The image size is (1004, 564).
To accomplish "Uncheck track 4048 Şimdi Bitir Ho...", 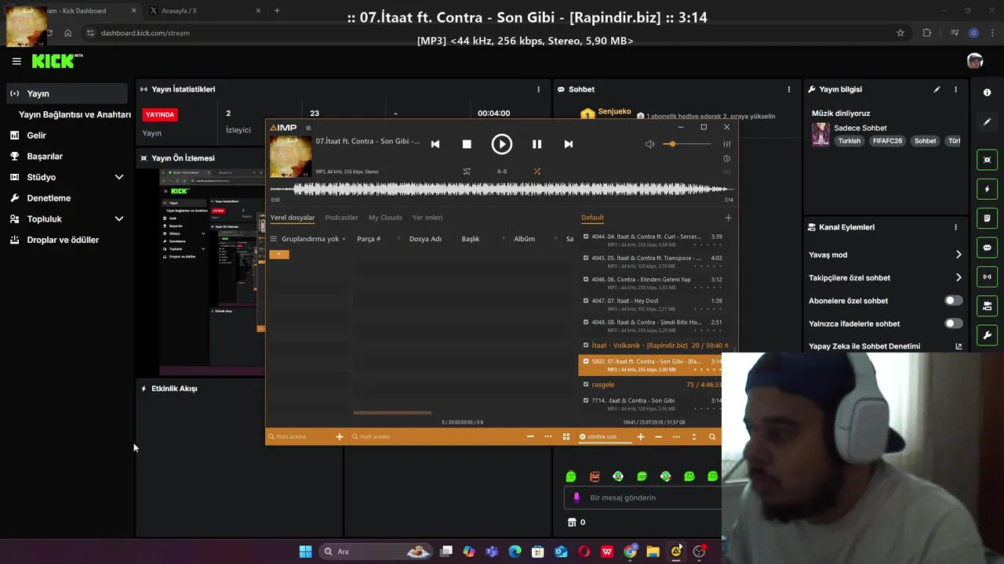I will 586,322.
